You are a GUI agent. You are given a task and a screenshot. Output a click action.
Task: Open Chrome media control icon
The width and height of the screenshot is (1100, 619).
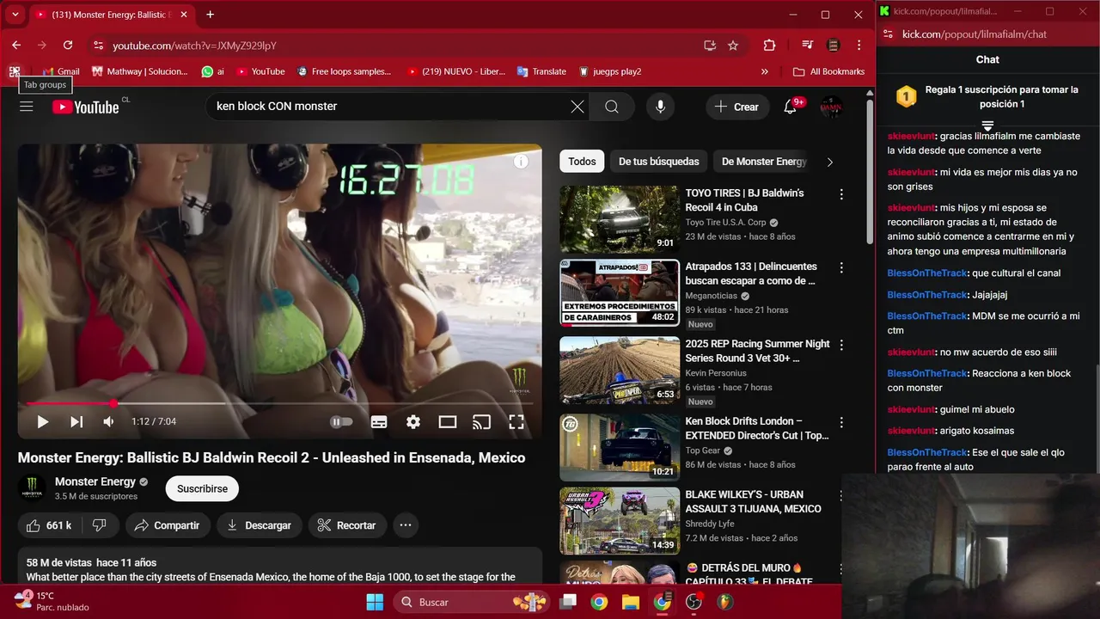tap(807, 46)
